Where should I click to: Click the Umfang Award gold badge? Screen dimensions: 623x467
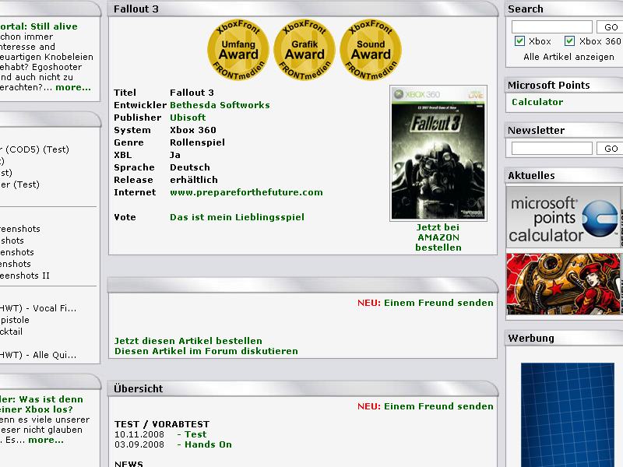coord(238,49)
